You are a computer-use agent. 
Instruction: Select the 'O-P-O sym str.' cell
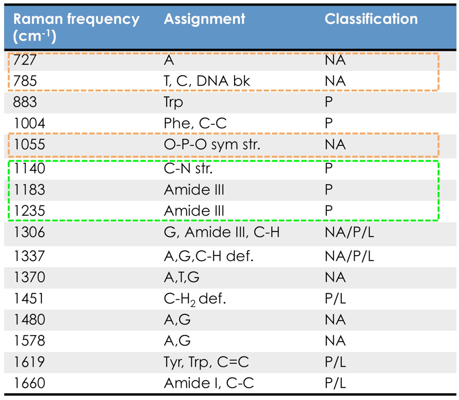pos(212,144)
